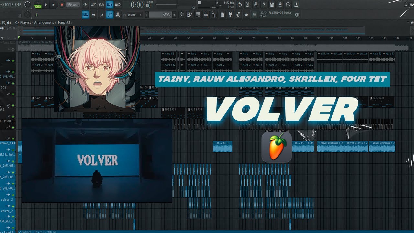Click the Pattern 8 clip
This screenshot has width=414, height=233.
pyautogui.click(x=381, y=102)
